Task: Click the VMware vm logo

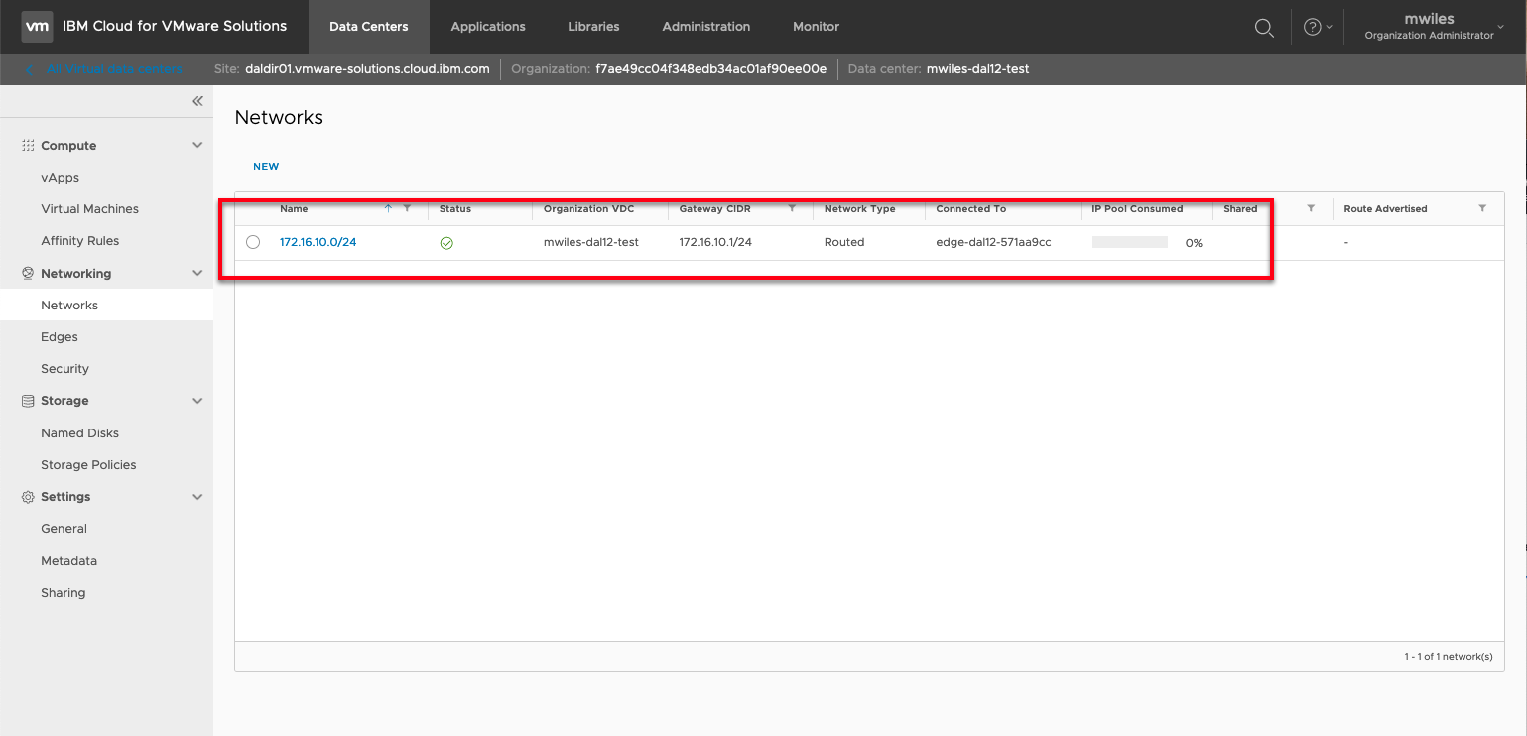Action: pyautogui.click(x=37, y=27)
